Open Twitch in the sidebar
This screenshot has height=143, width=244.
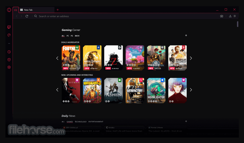(9, 27)
